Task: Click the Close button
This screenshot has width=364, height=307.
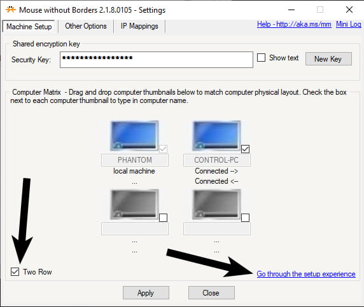Action: click(211, 292)
